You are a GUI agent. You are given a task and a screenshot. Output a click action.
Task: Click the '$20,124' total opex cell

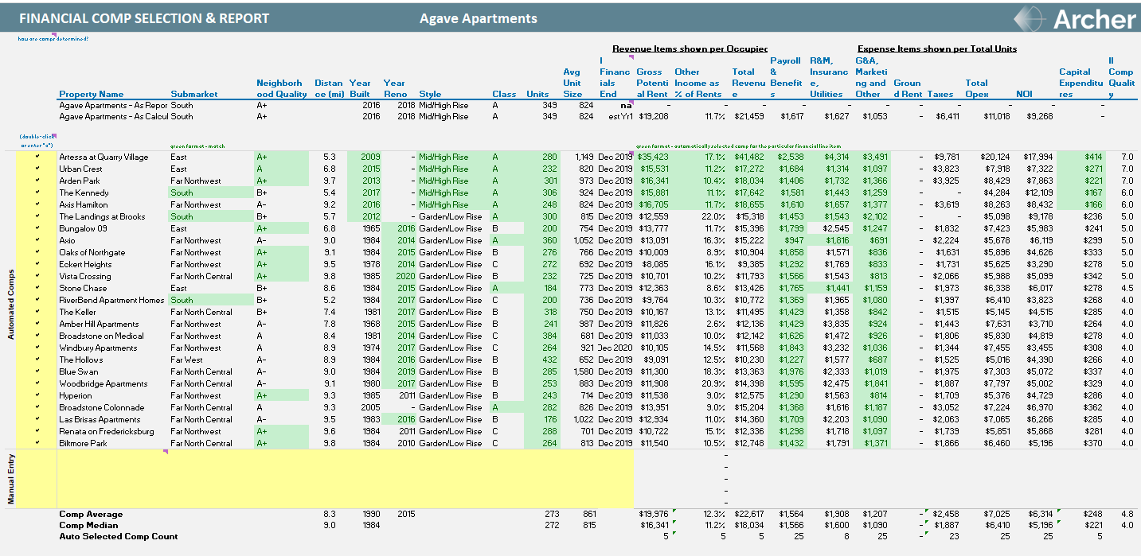point(995,157)
